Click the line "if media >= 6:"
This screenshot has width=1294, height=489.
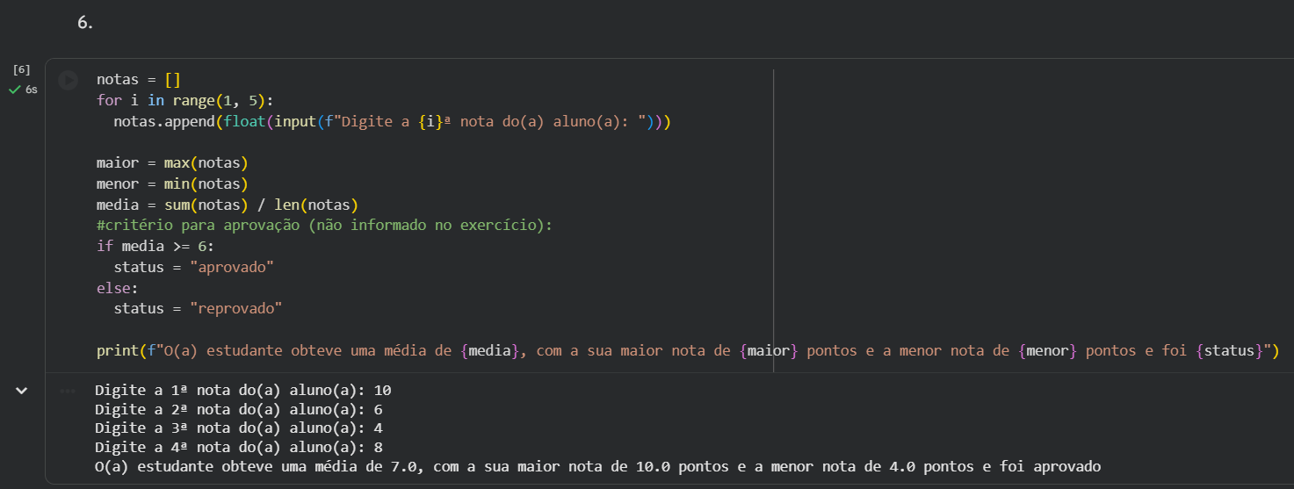155,247
